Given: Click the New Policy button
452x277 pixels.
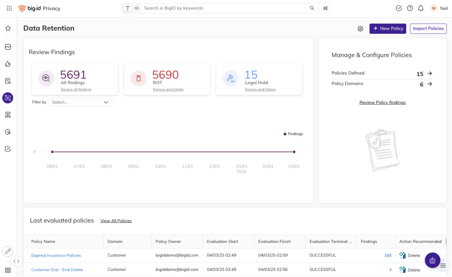Looking at the screenshot, I should coord(388,29).
